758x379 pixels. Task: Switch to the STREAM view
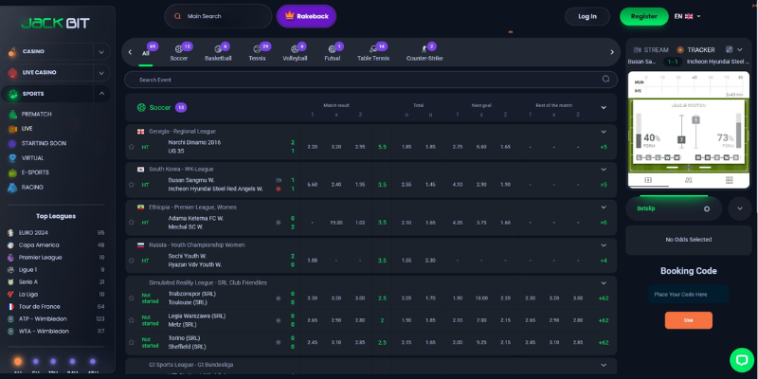[651, 50]
